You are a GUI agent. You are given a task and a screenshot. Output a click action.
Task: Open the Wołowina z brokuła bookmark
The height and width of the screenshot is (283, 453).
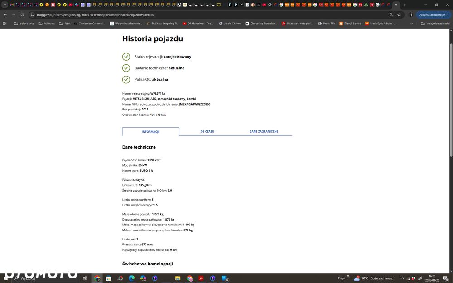point(126,24)
